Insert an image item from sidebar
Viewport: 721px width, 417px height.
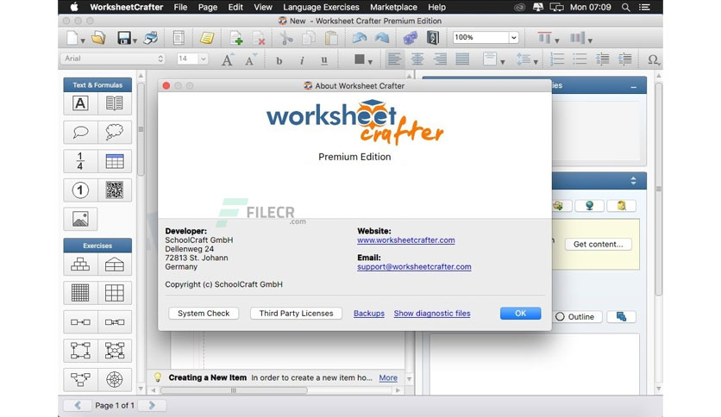(80, 219)
